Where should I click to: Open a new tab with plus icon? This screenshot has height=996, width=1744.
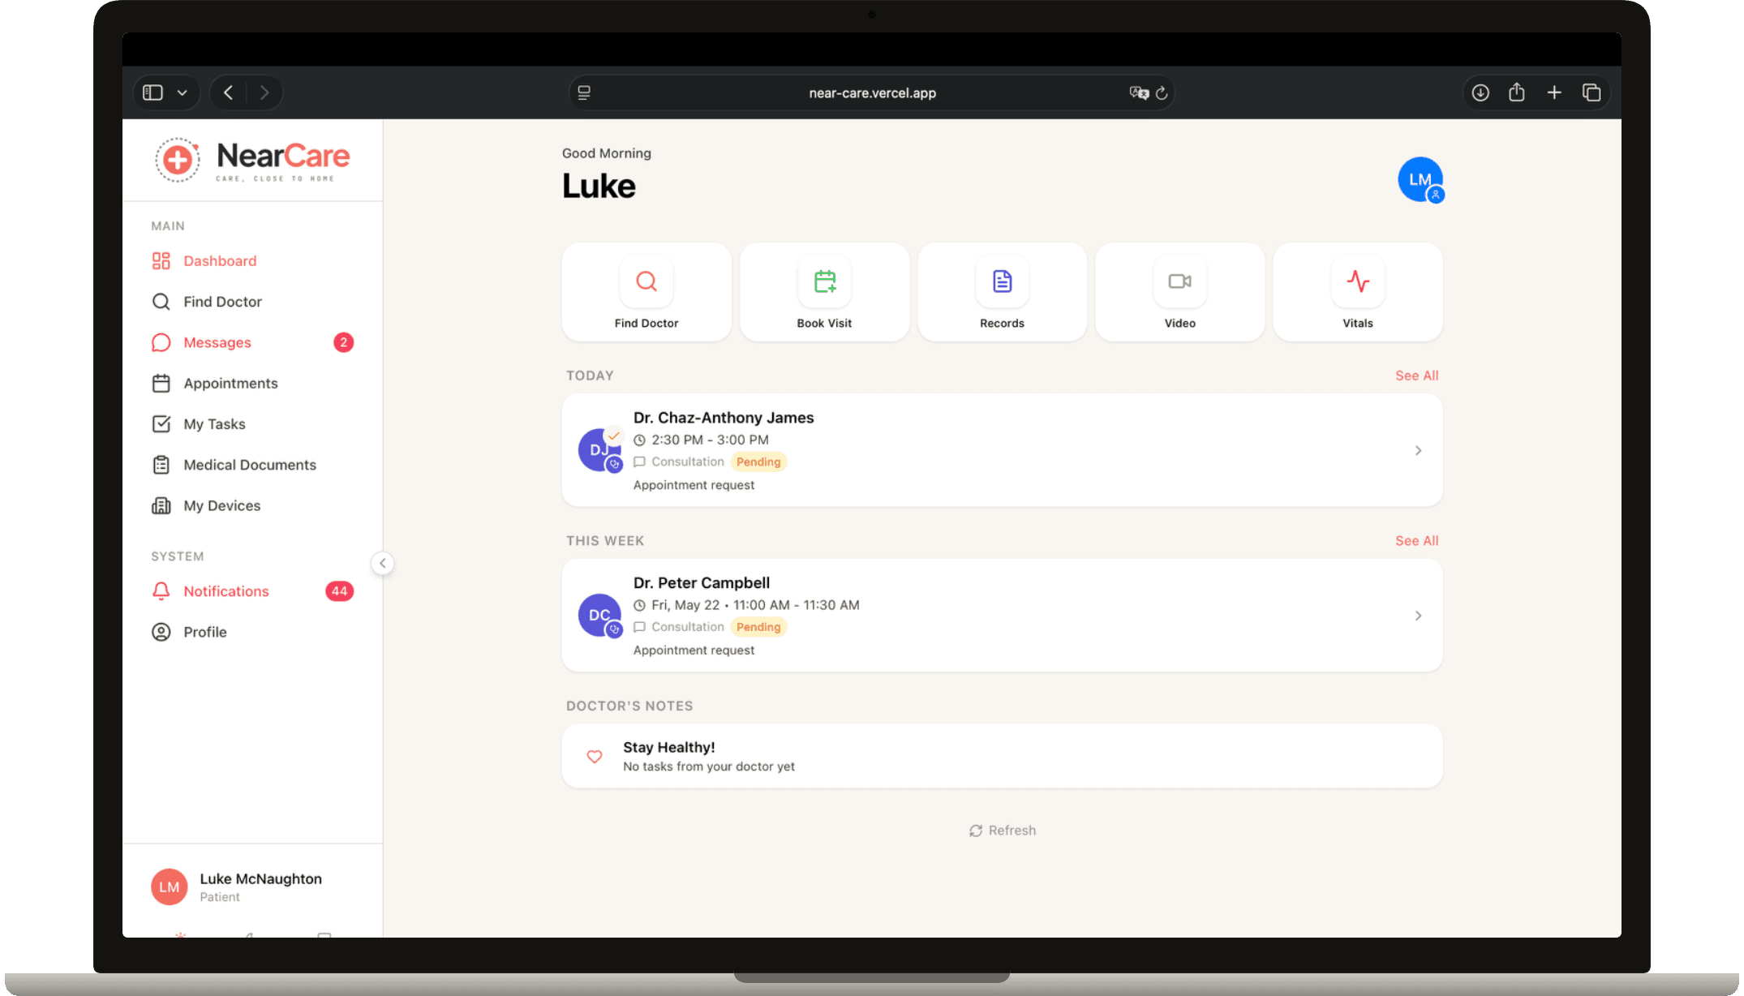pos(1554,92)
